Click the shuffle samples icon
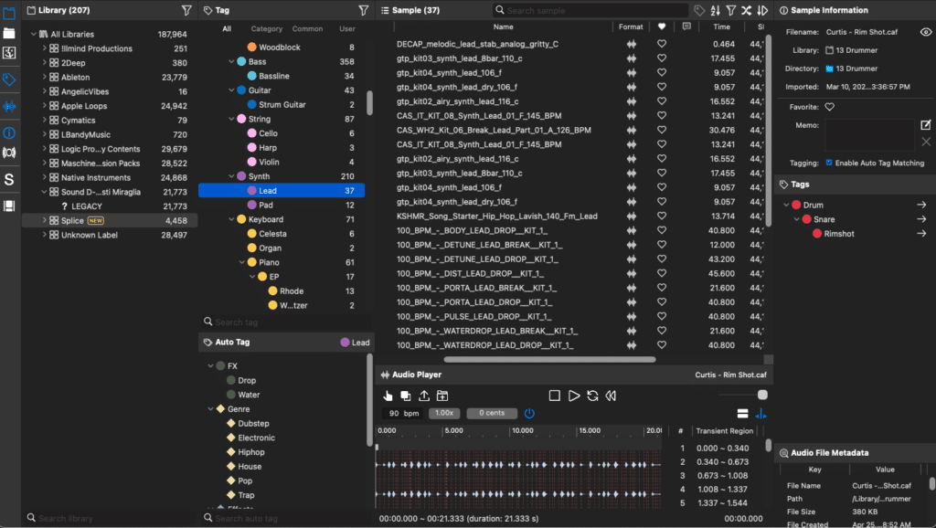The image size is (936, 528). (x=748, y=9)
